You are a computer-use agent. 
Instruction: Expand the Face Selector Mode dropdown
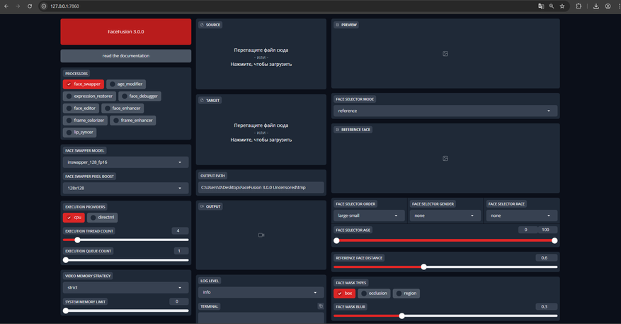pos(445,111)
